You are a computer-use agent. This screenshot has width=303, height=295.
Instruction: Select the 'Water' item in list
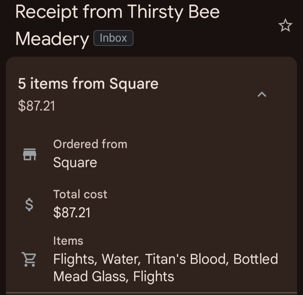click(x=121, y=259)
